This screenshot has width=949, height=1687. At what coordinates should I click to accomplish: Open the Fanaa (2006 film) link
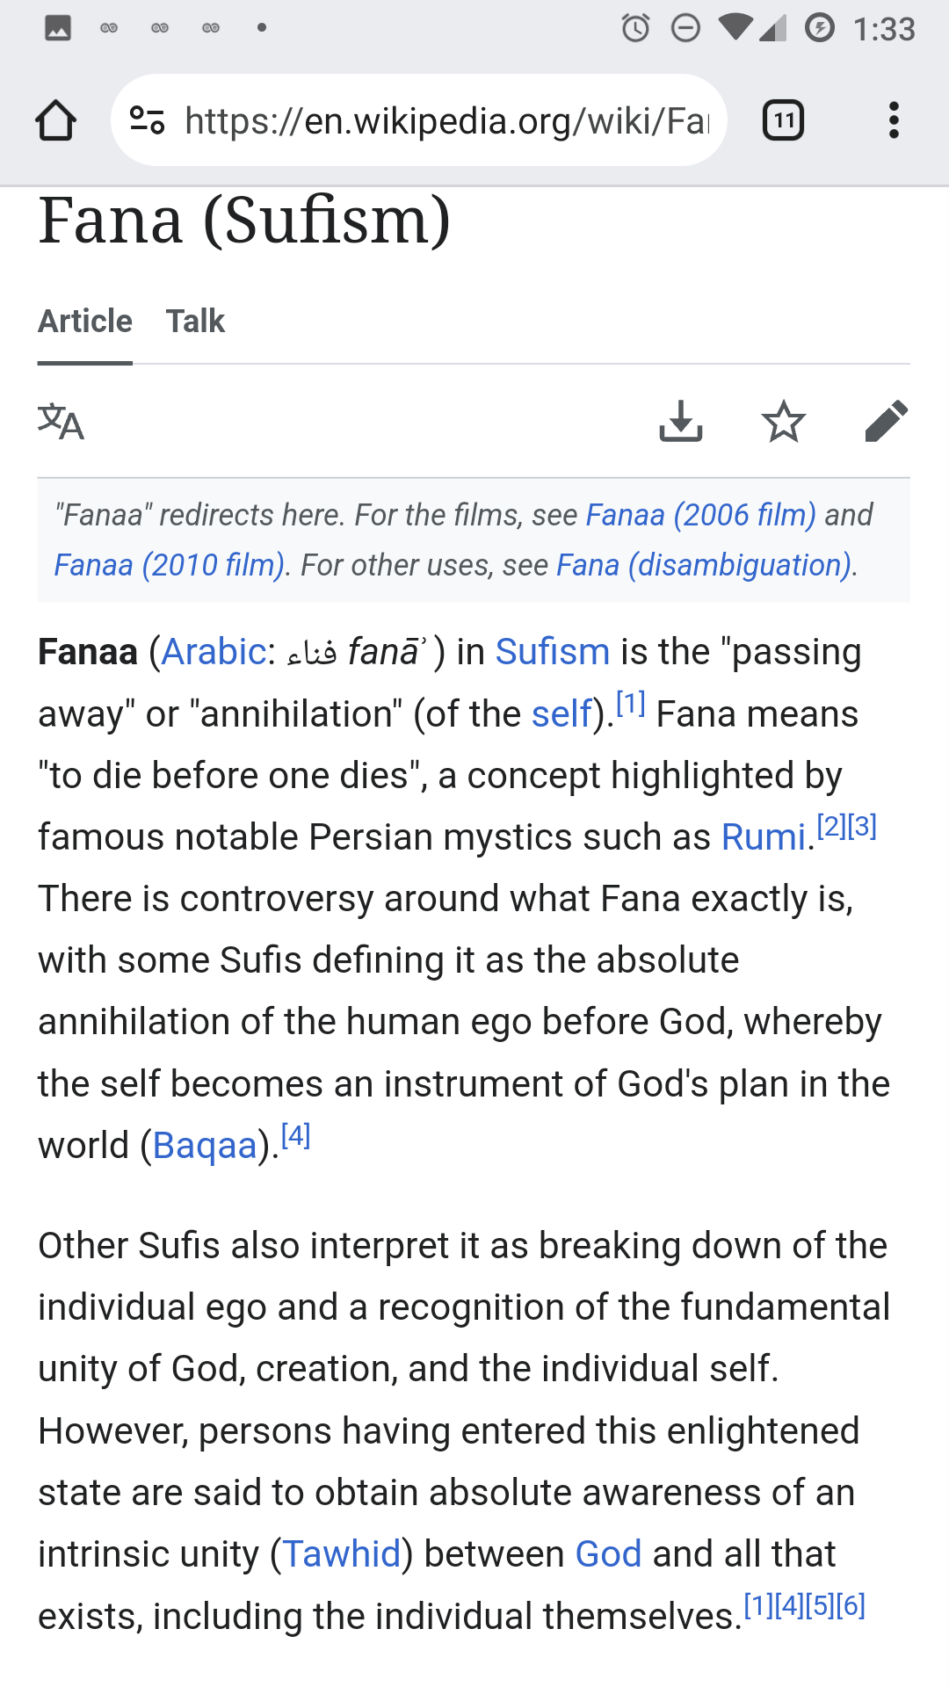[700, 515]
